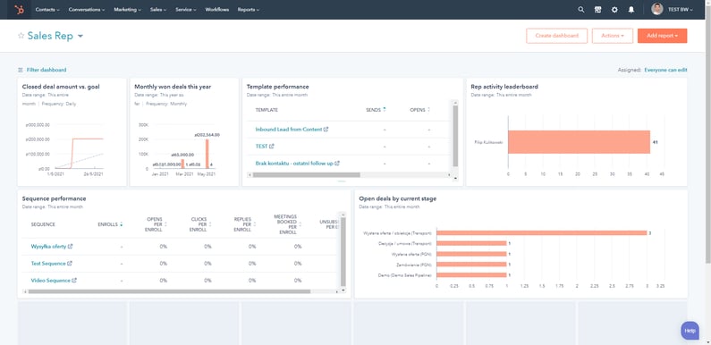Image resolution: width=711 pixels, height=345 pixels.
Task: Click the Everyone can edit link
Action: [x=665, y=71]
